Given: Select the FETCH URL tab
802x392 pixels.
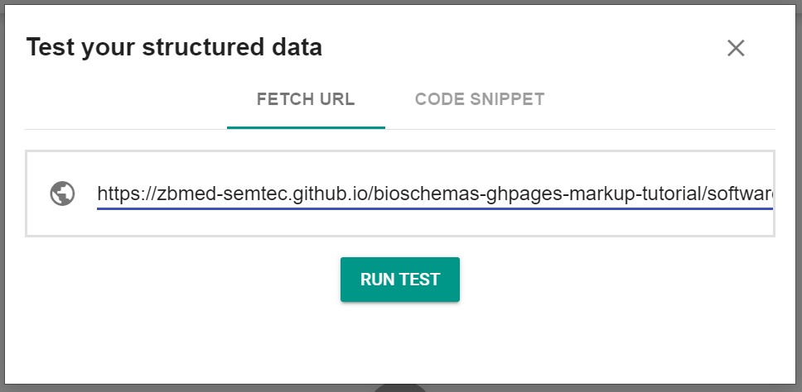Looking at the screenshot, I should pyautogui.click(x=306, y=100).
